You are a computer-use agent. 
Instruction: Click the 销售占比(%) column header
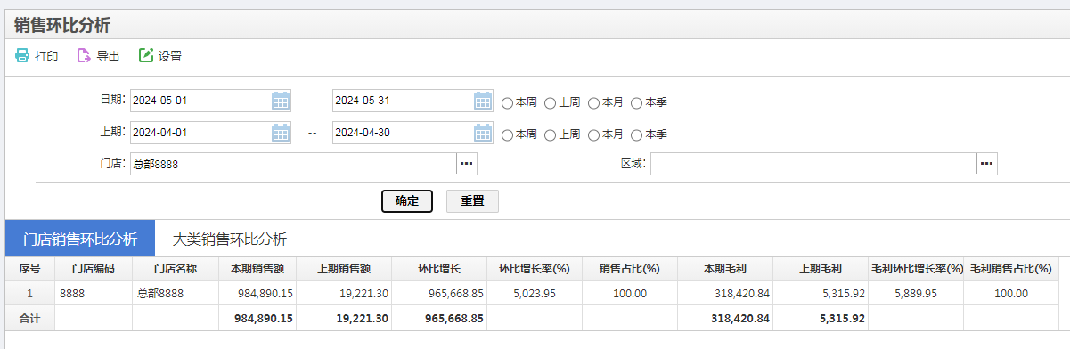point(630,269)
